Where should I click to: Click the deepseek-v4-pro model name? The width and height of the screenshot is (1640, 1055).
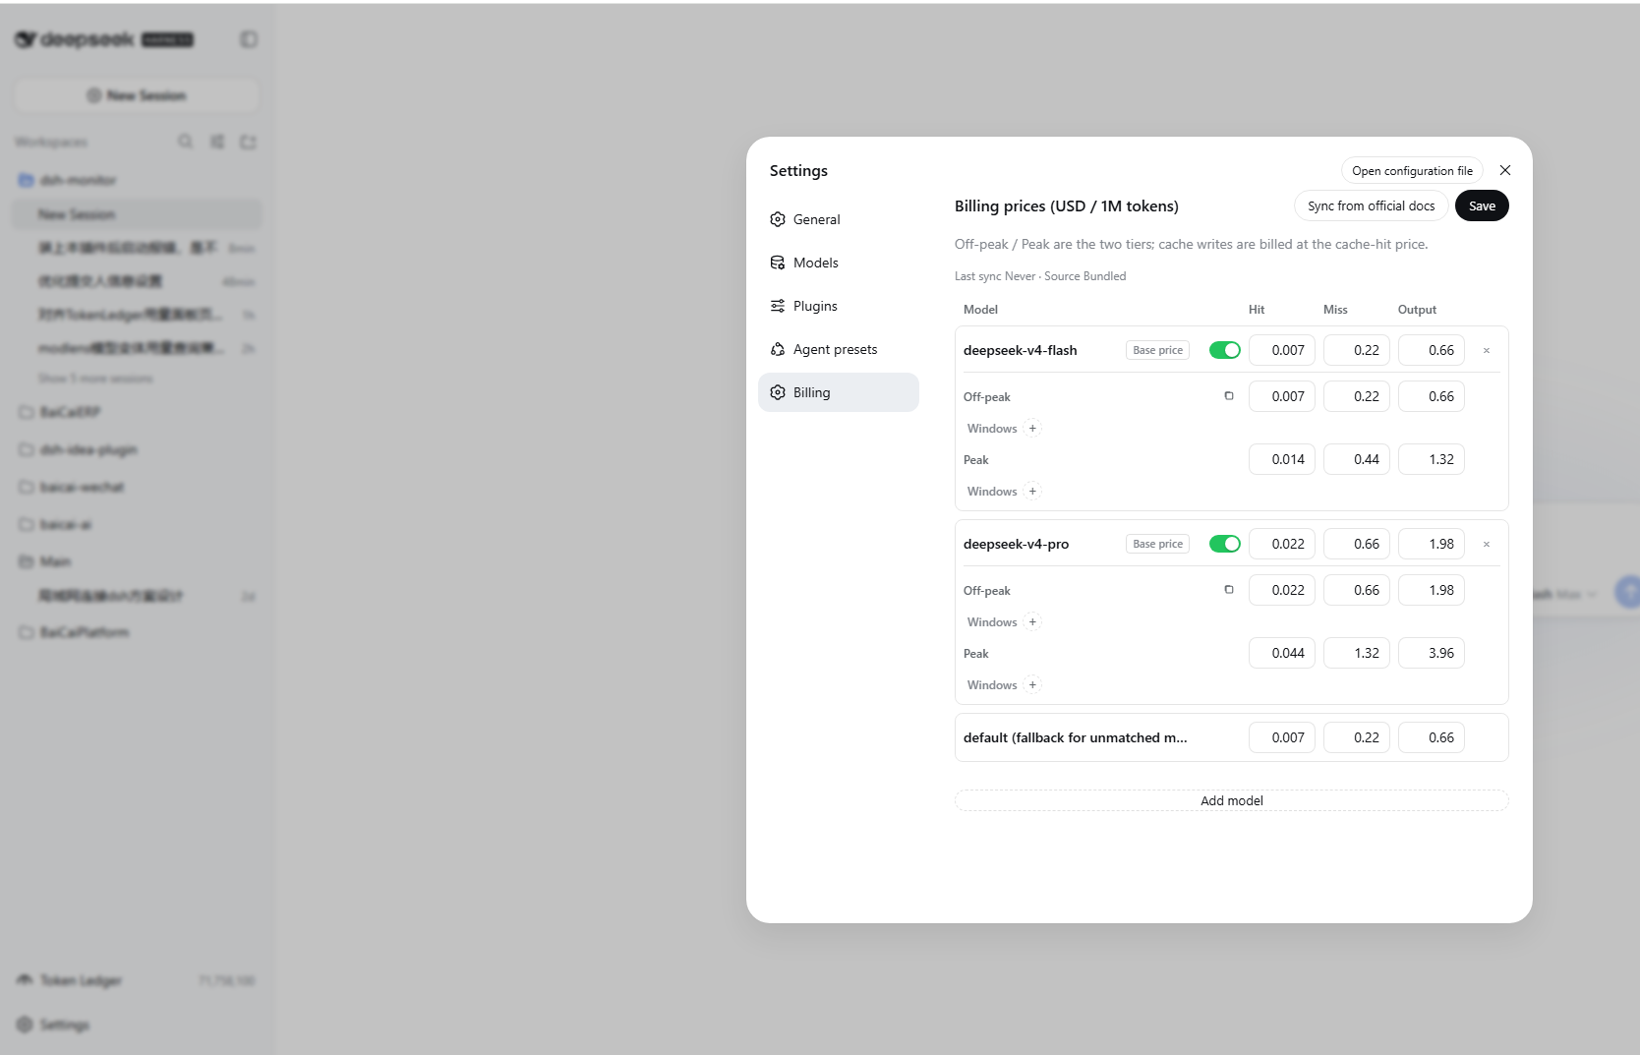1016,544
